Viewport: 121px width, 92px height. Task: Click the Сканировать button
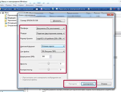[88, 84]
